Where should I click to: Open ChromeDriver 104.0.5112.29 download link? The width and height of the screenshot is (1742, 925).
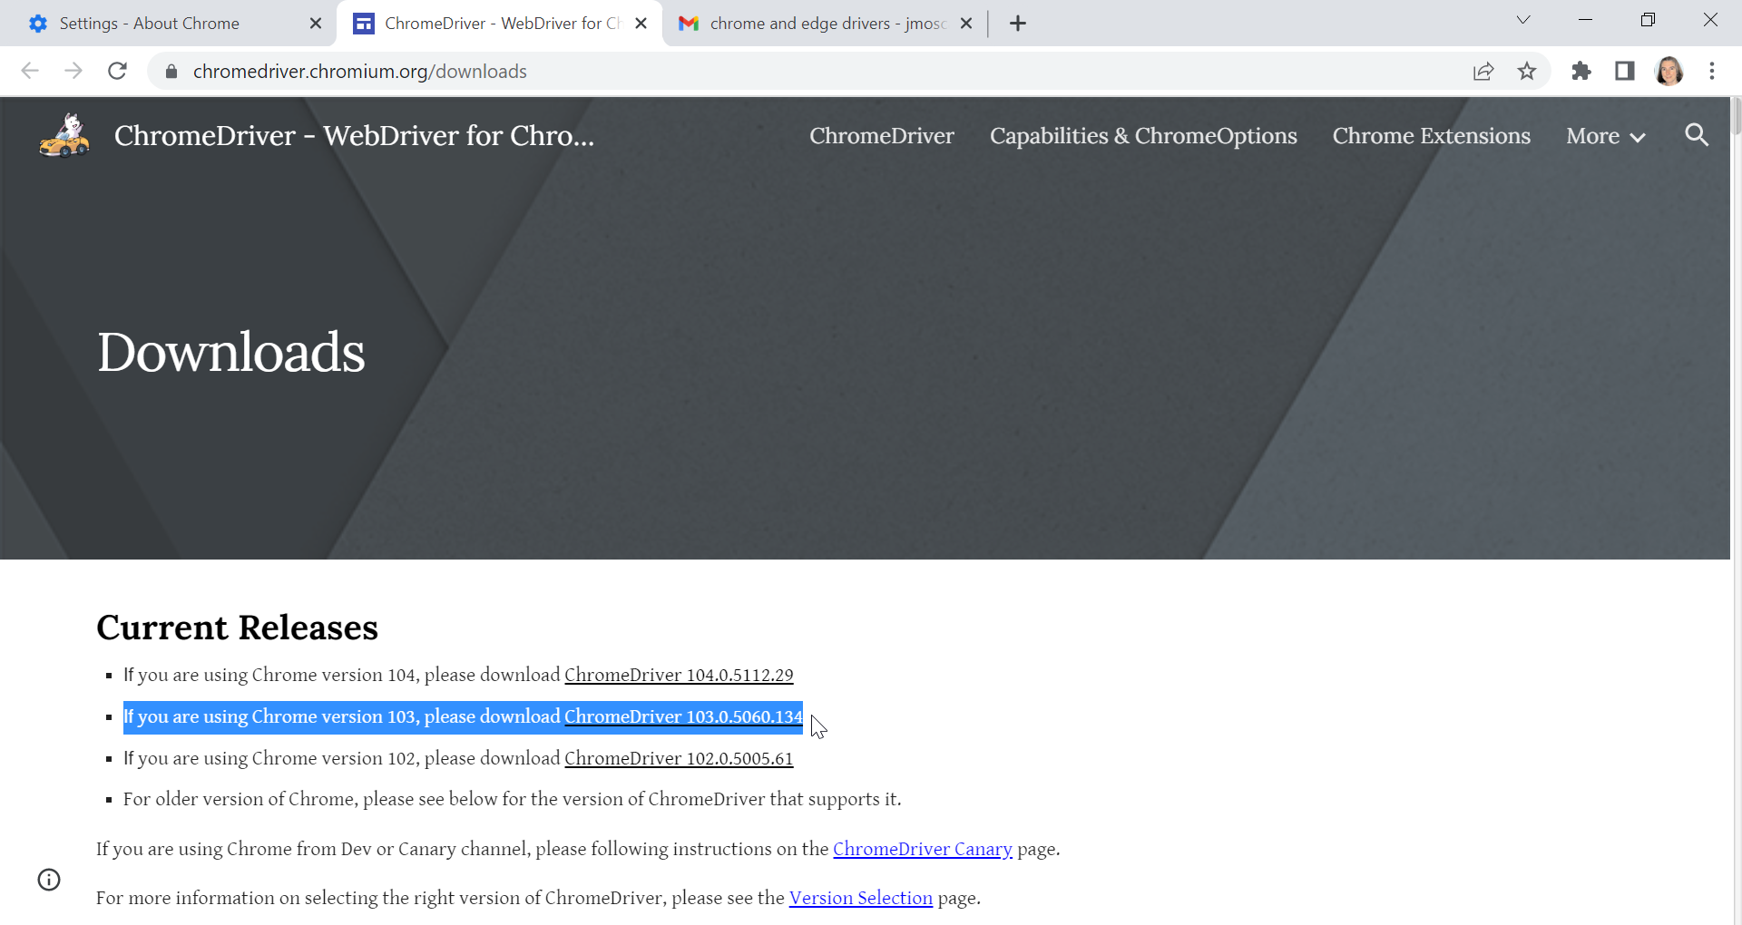click(679, 675)
